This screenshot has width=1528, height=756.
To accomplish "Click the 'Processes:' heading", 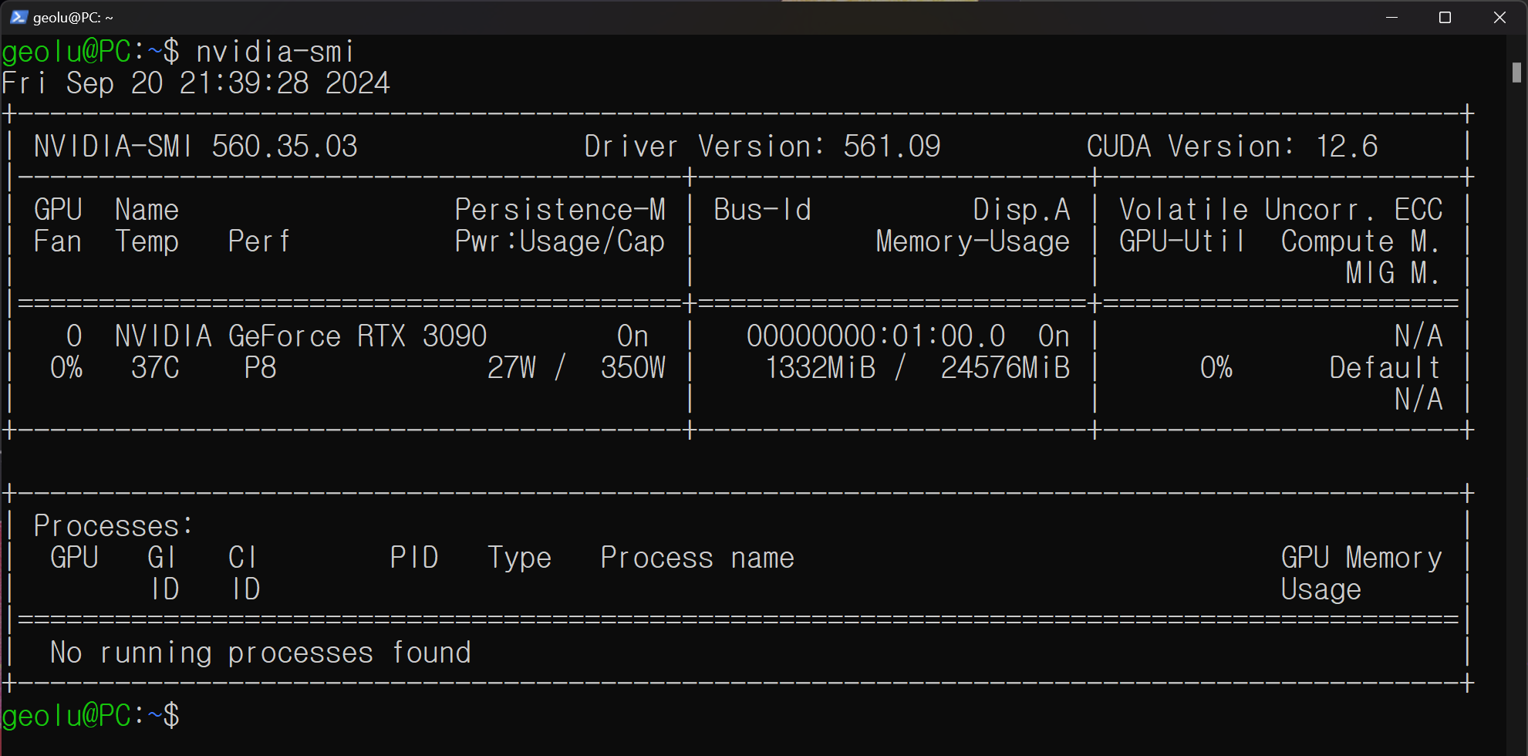I will pos(113,526).
